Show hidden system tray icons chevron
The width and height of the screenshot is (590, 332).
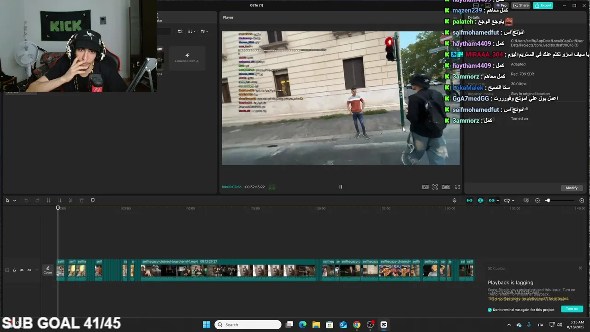tap(509, 325)
